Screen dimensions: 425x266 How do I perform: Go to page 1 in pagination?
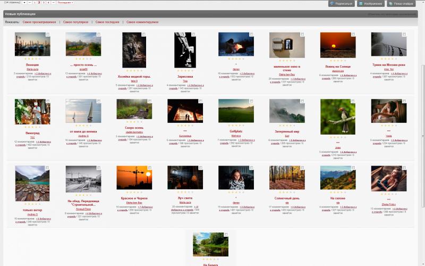click(35, 3)
